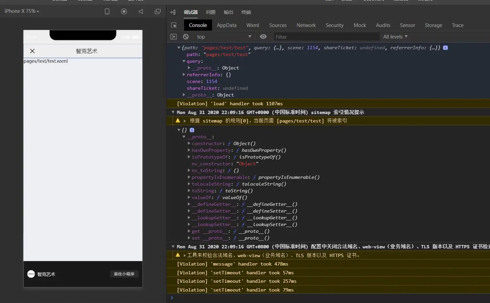
Task: Switch to the 输出 tab
Action: coord(228,12)
